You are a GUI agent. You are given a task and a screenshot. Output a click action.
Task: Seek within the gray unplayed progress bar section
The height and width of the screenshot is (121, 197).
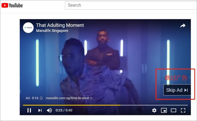(x=154, y=105)
